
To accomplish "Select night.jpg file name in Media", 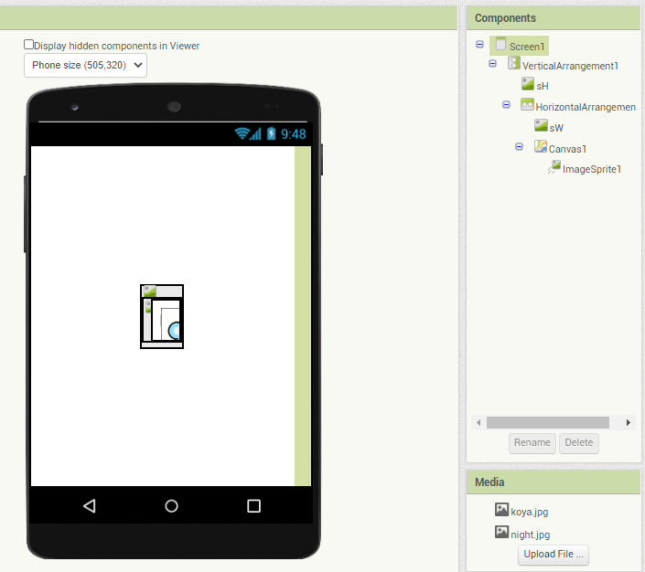I will coord(531,535).
